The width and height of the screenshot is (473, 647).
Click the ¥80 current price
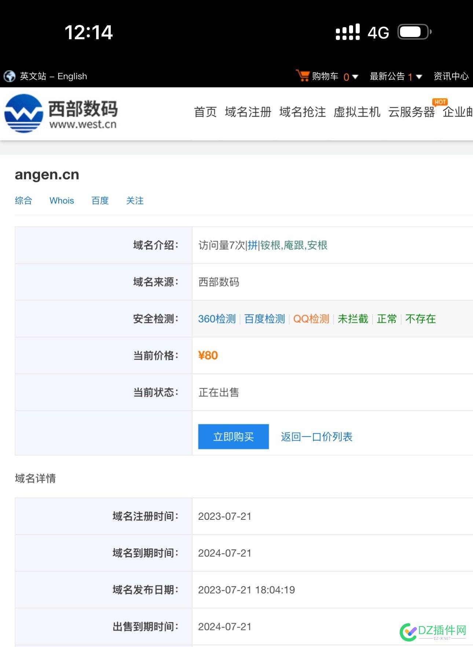tap(208, 356)
